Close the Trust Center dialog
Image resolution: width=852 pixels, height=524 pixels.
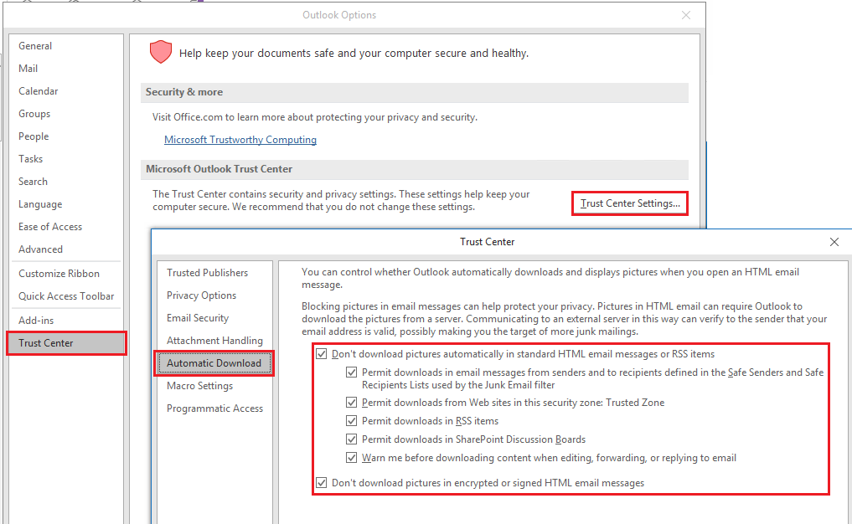click(x=834, y=242)
